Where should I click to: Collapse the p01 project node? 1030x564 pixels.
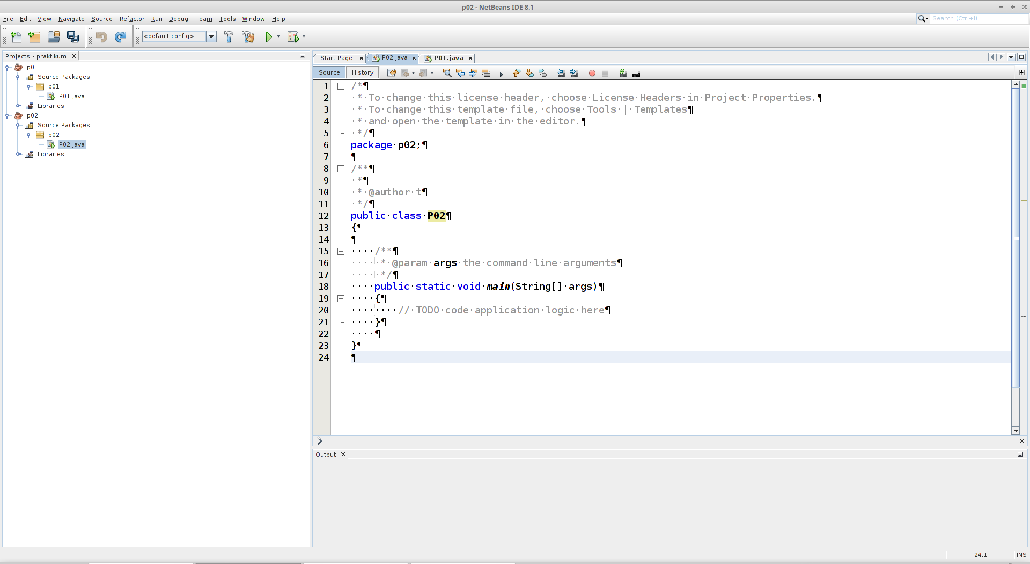(x=7, y=68)
